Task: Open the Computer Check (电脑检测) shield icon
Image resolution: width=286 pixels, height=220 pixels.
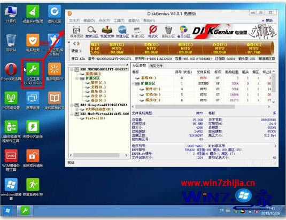Action: 33,43
